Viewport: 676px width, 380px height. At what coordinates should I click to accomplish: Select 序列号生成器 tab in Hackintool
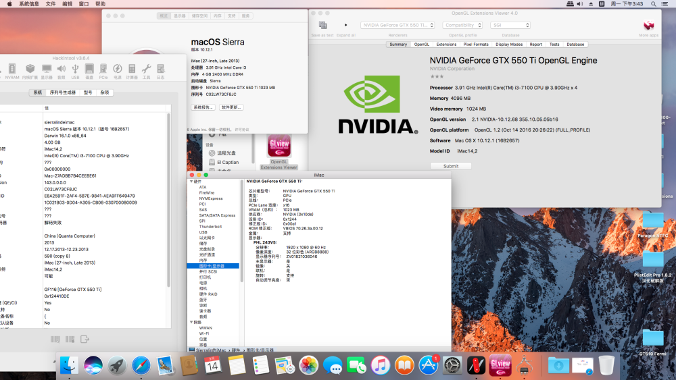(62, 92)
